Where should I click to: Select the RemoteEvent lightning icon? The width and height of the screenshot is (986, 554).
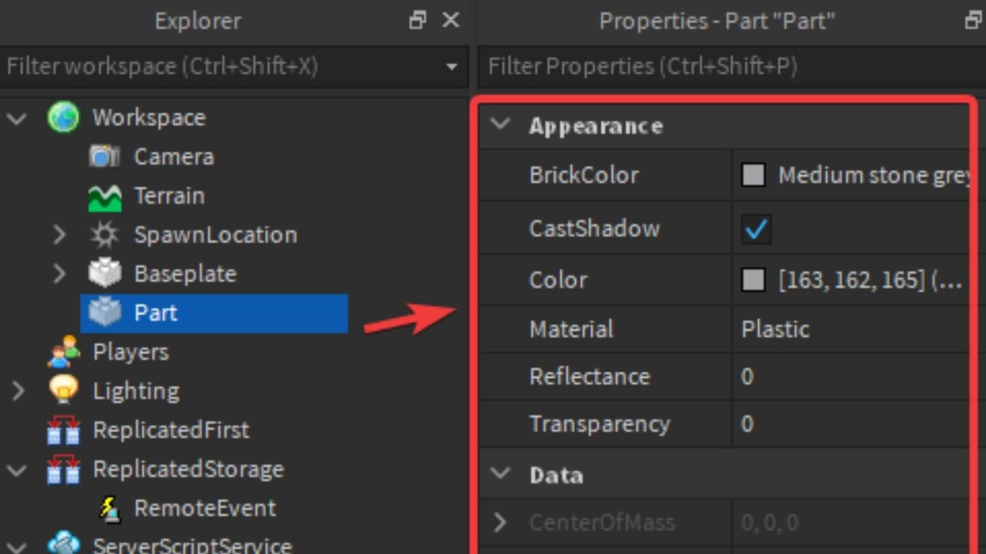click(x=110, y=508)
